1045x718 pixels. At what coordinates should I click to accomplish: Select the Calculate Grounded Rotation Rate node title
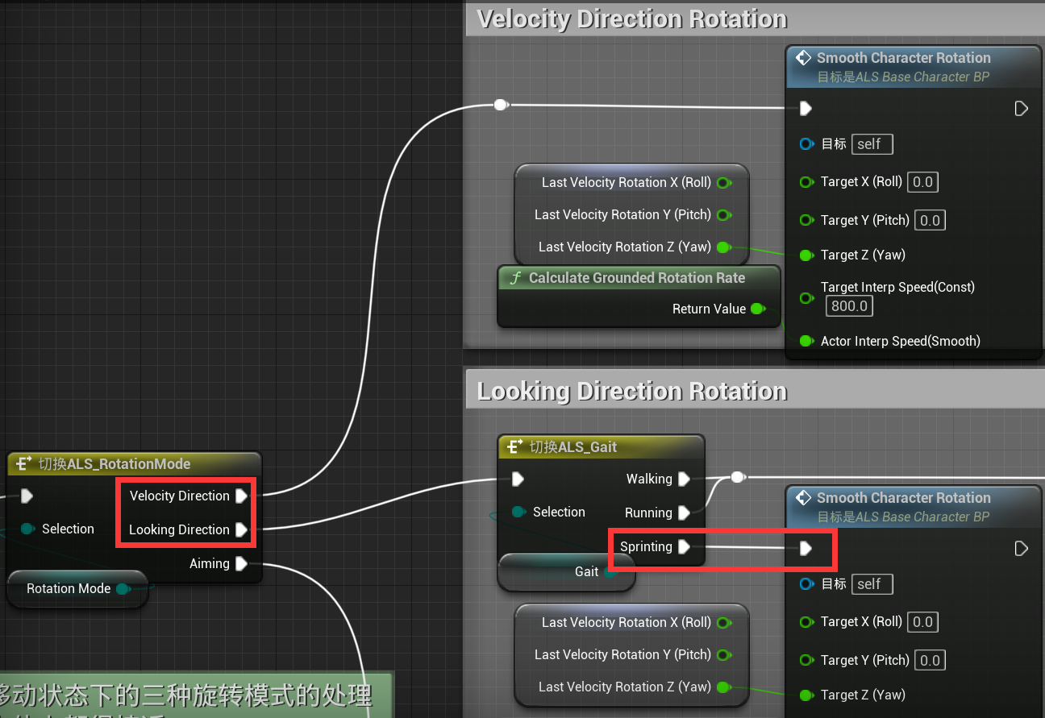point(637,278)
